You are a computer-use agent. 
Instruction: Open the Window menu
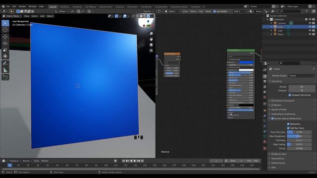(32, 6)
